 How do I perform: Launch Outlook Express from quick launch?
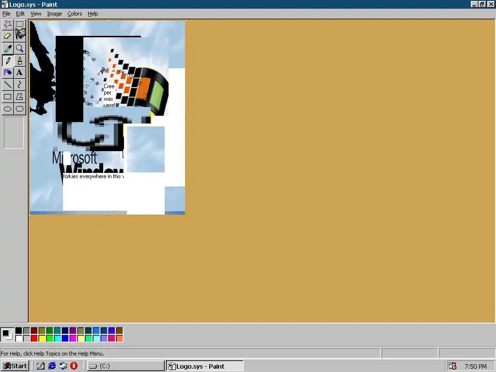(63, 366)
